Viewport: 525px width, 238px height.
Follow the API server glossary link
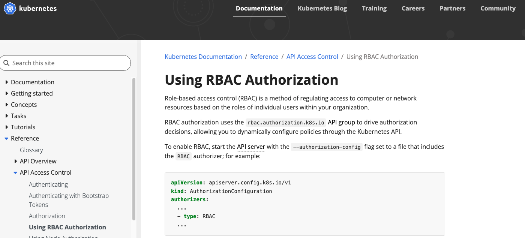coord(251,147)
